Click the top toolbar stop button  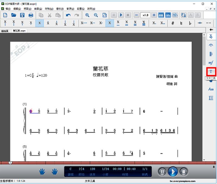(128, 15)
